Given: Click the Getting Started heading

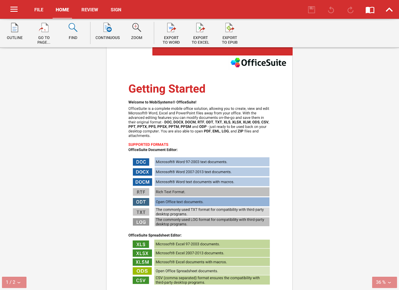Looking at the screenshot, I should tap(167, 89).
